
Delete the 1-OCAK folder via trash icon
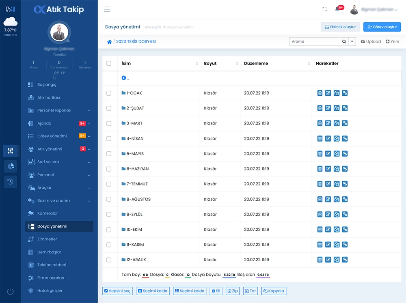[320, 93]
